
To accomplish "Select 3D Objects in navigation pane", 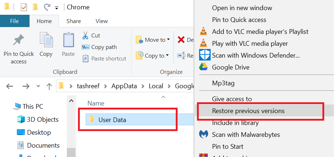I will click(38, 119).
